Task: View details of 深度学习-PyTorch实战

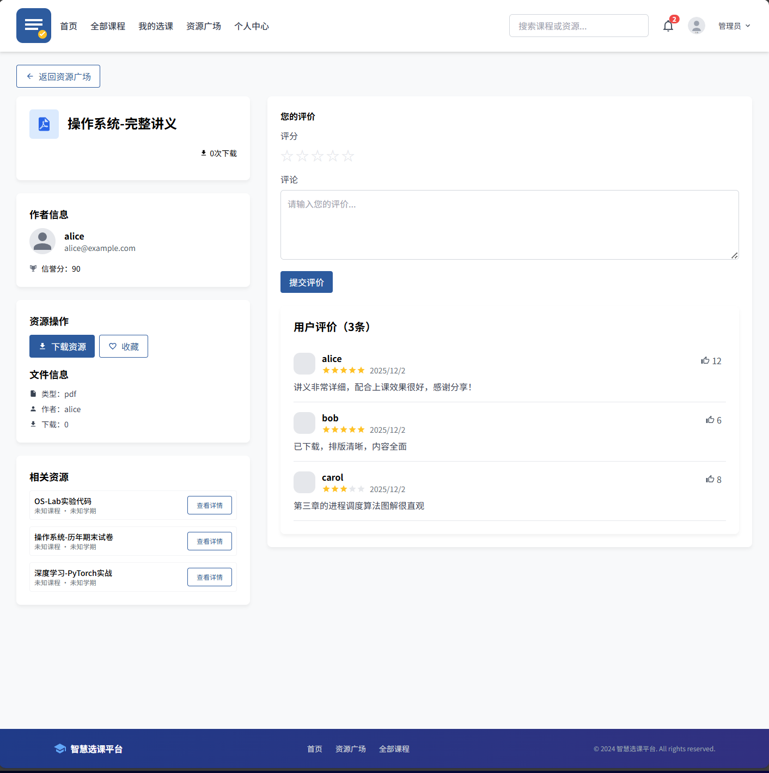Action: 210,577
